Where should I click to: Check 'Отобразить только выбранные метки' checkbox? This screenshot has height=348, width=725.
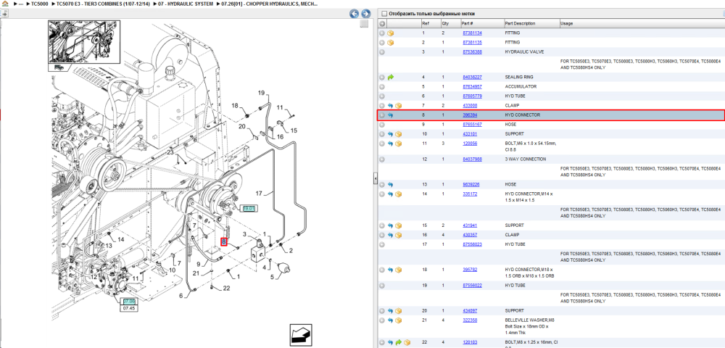(384, 14)
